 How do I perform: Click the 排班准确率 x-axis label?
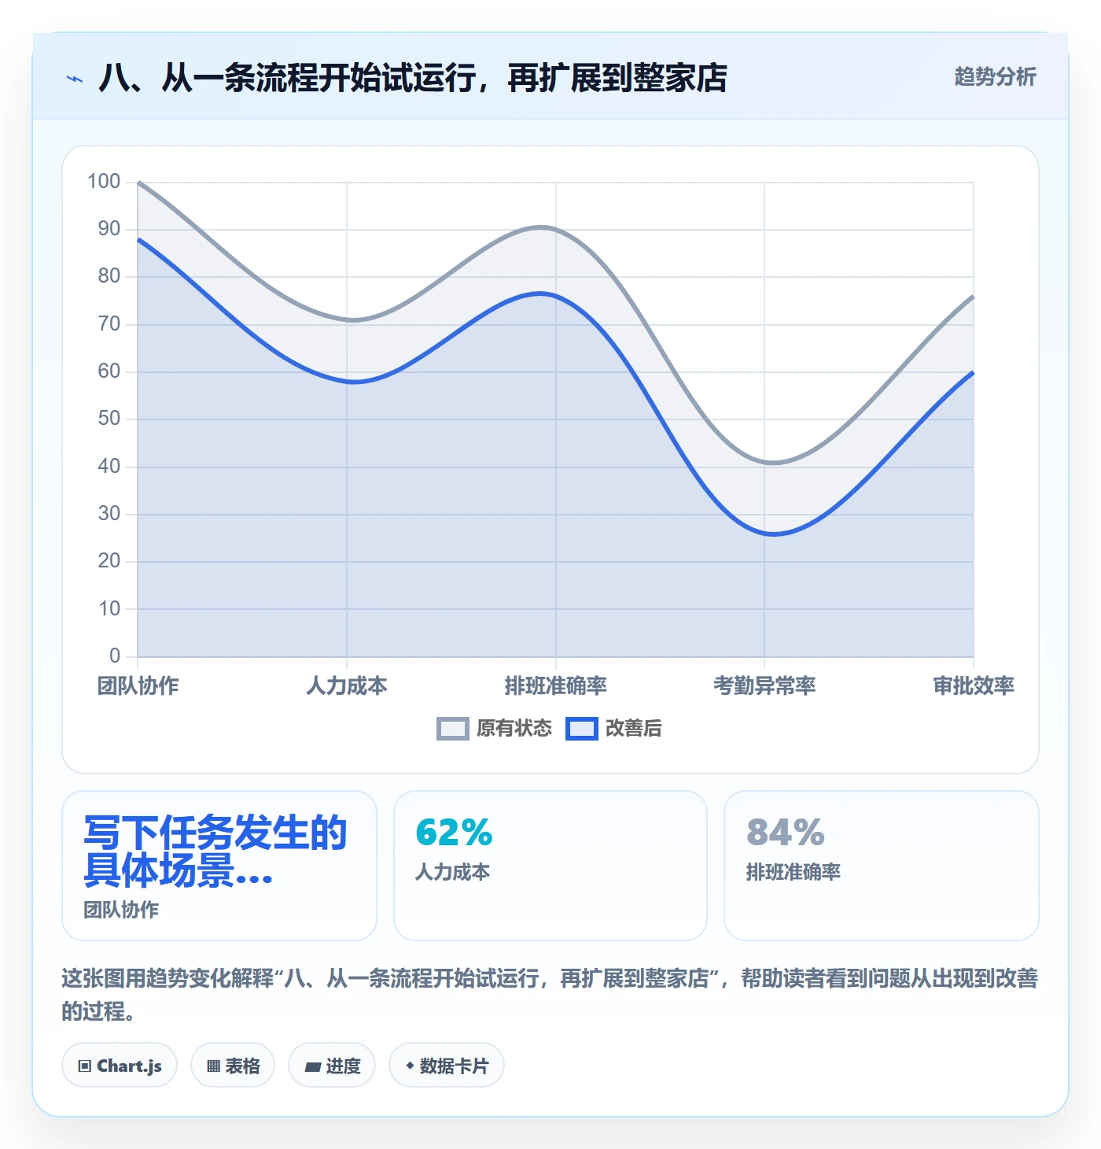556,685
